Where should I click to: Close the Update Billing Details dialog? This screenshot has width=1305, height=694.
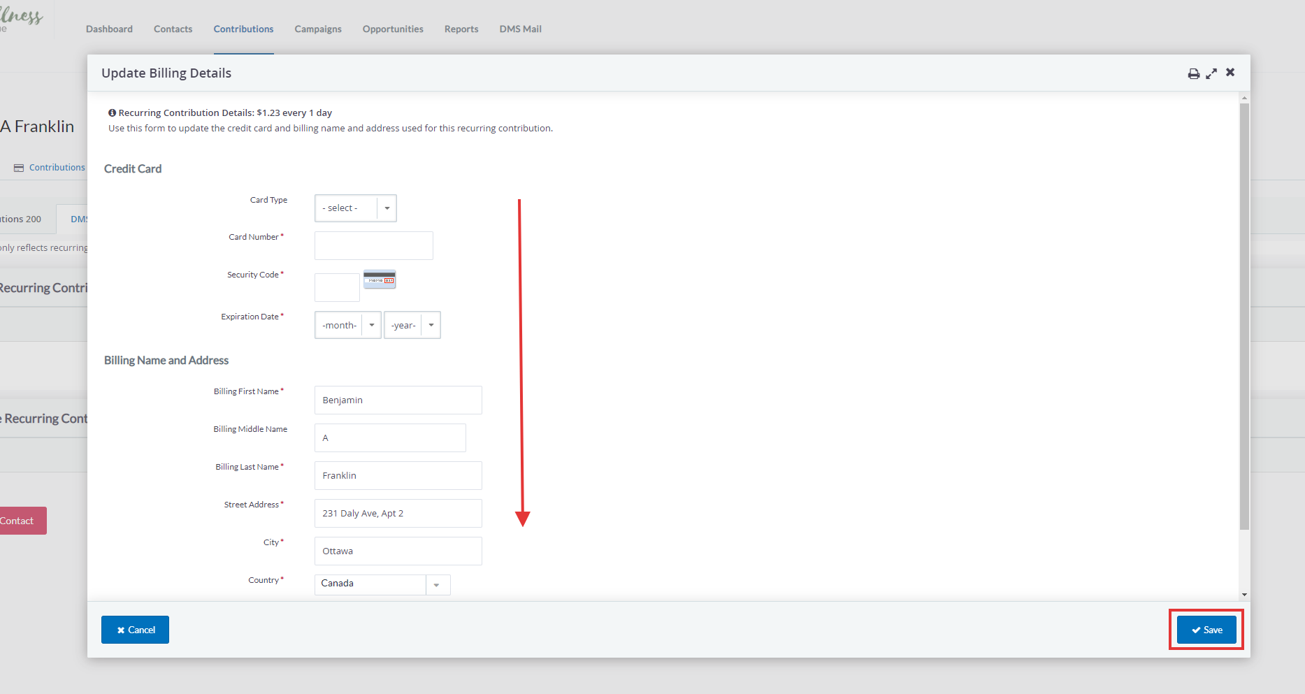(1230, 72)
